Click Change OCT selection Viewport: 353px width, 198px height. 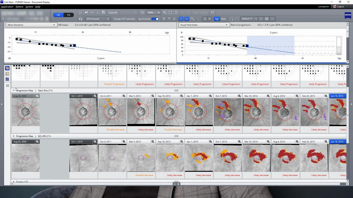[x=124, y=19]
